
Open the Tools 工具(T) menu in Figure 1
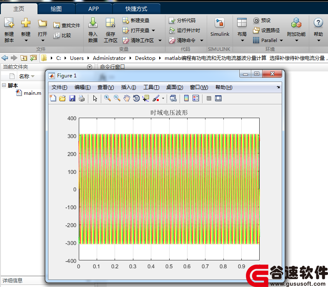[151, 87]
